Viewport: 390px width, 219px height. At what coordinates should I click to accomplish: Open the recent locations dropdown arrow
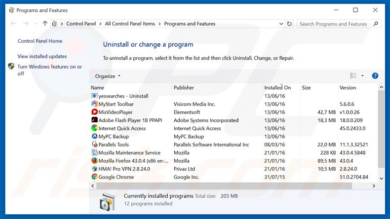[36, 24]
